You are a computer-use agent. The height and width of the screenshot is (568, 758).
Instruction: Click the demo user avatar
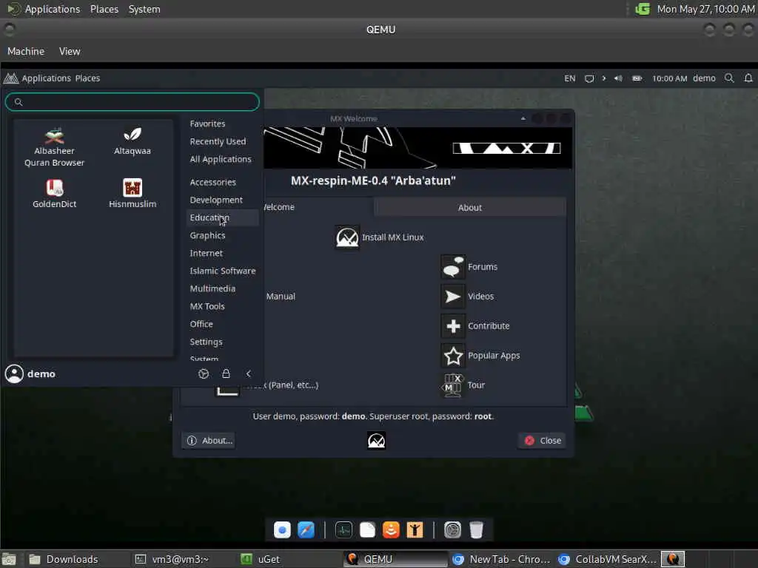pyautogui.click(x=14, y=373)
